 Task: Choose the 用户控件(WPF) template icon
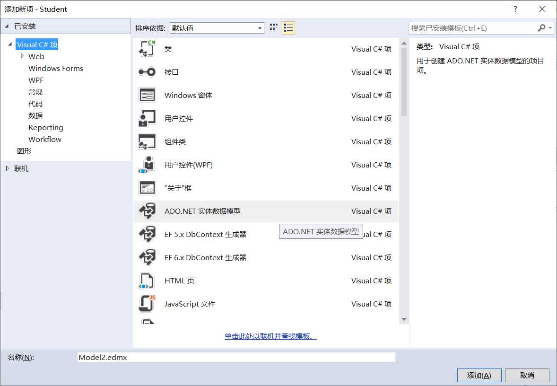[x=147, y=165]
